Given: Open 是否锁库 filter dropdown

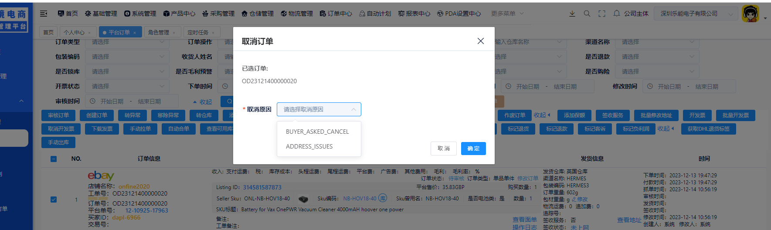Looking at the screenshot, I should coord(127,71).
